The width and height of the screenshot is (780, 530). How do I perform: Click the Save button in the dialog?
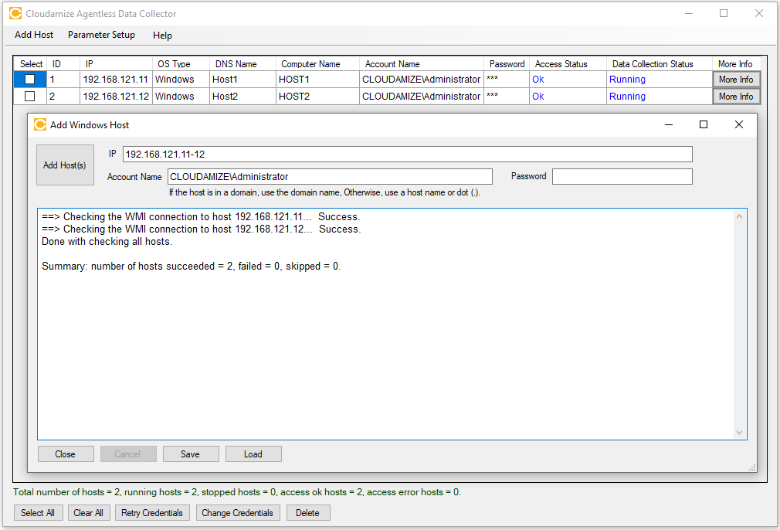(191, 454)
